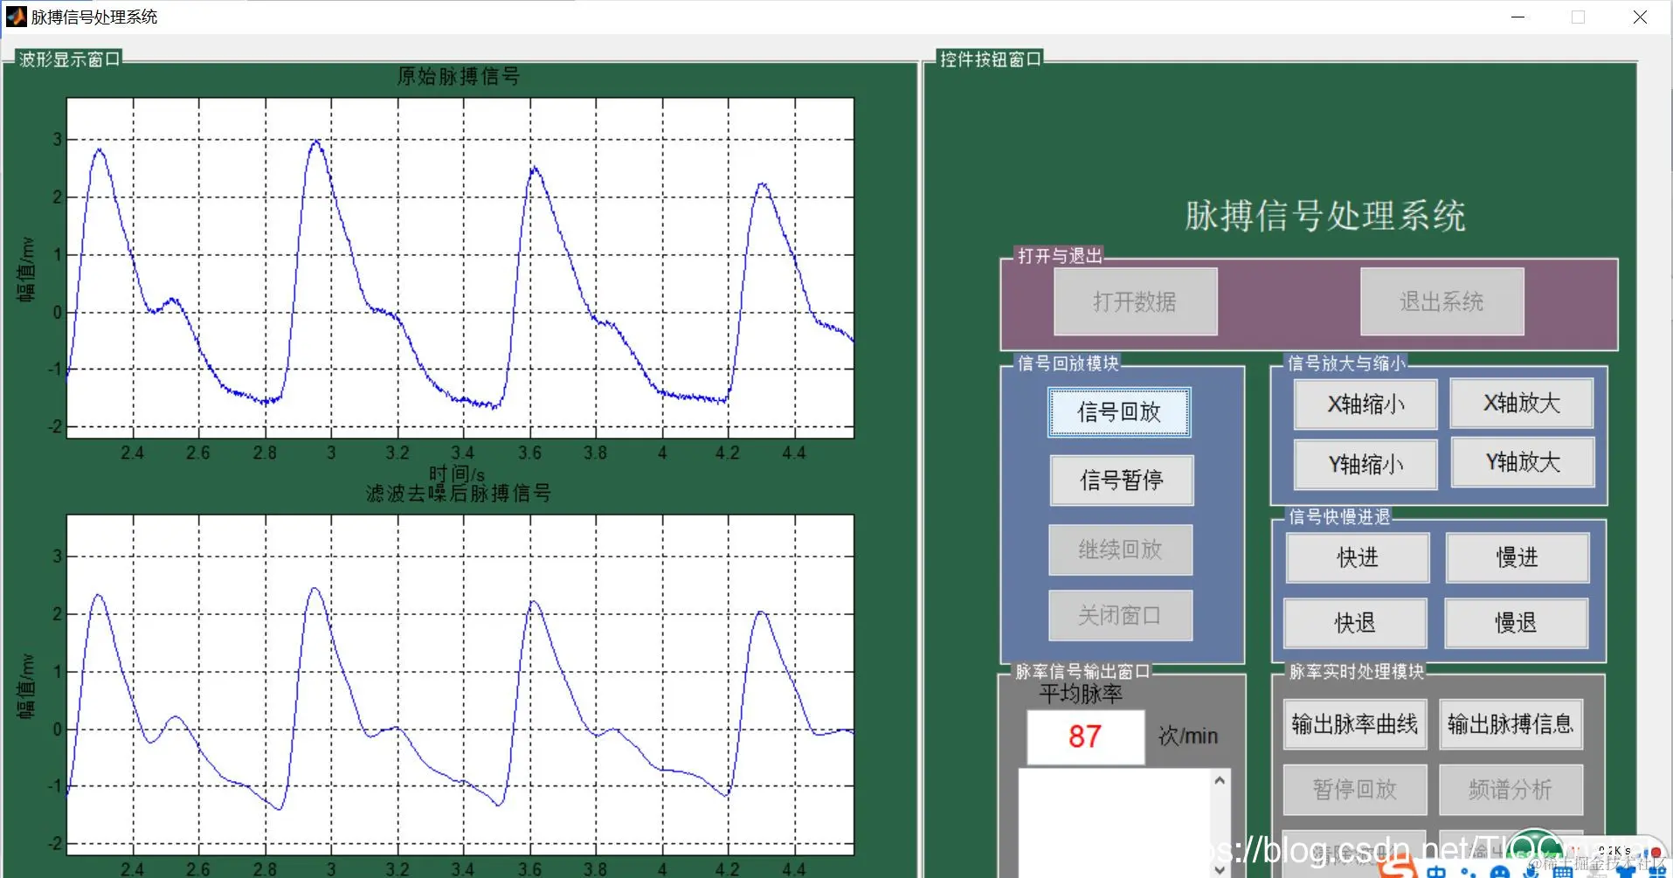Slow forward signal with 慢进
The height and width of the screenshot is (878, 1673).
point(1517,557)
